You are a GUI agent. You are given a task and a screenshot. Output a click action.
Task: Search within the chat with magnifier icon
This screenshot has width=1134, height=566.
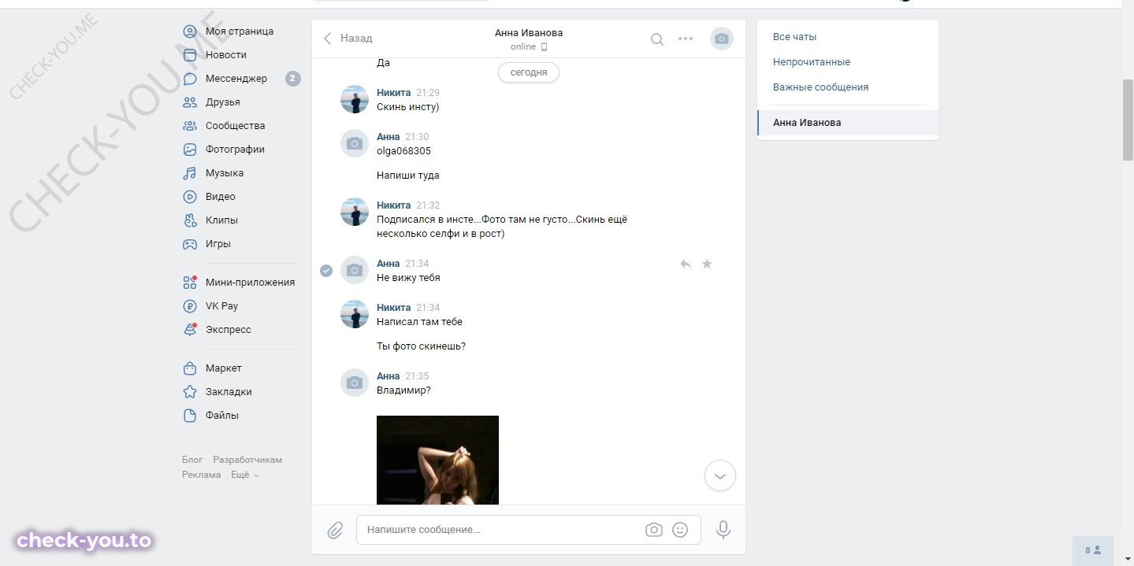656,39
